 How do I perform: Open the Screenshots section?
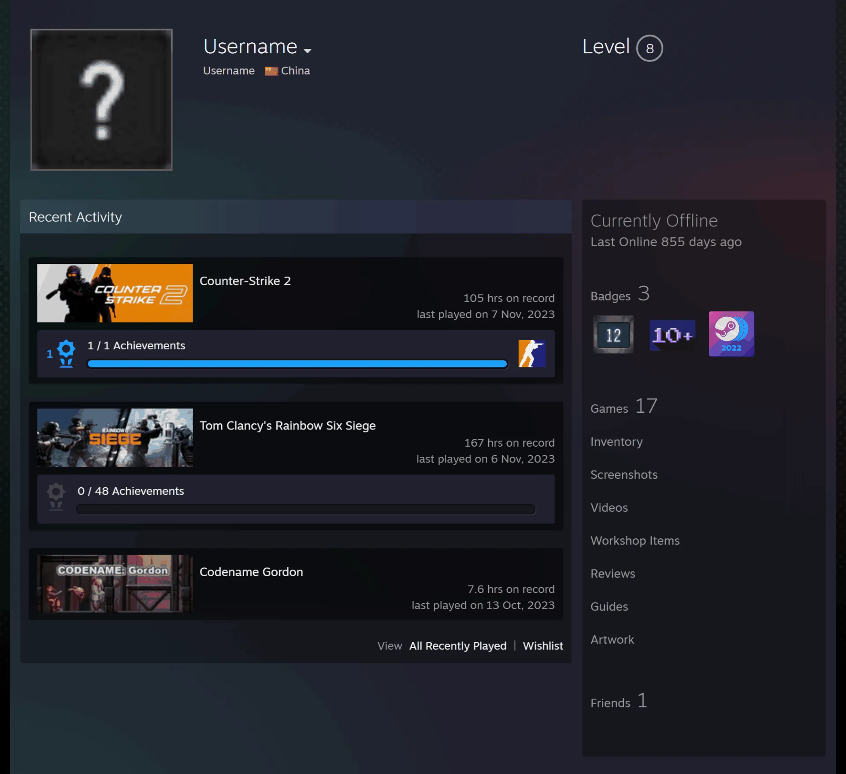click(624, 474)
